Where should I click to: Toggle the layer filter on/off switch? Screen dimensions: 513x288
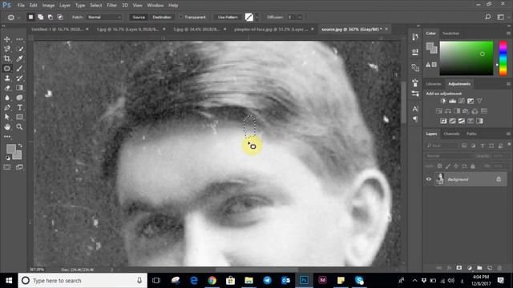coord(509,145)
